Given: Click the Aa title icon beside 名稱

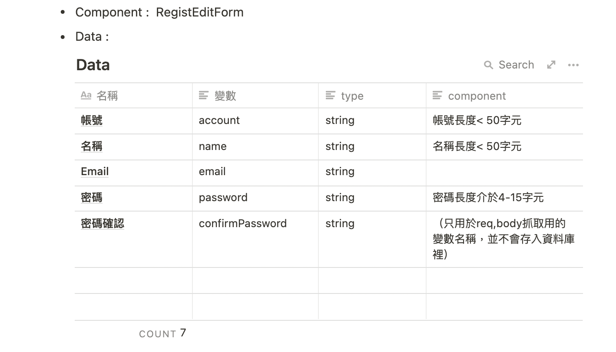Looking at the screenshot, I should (86, 95).
